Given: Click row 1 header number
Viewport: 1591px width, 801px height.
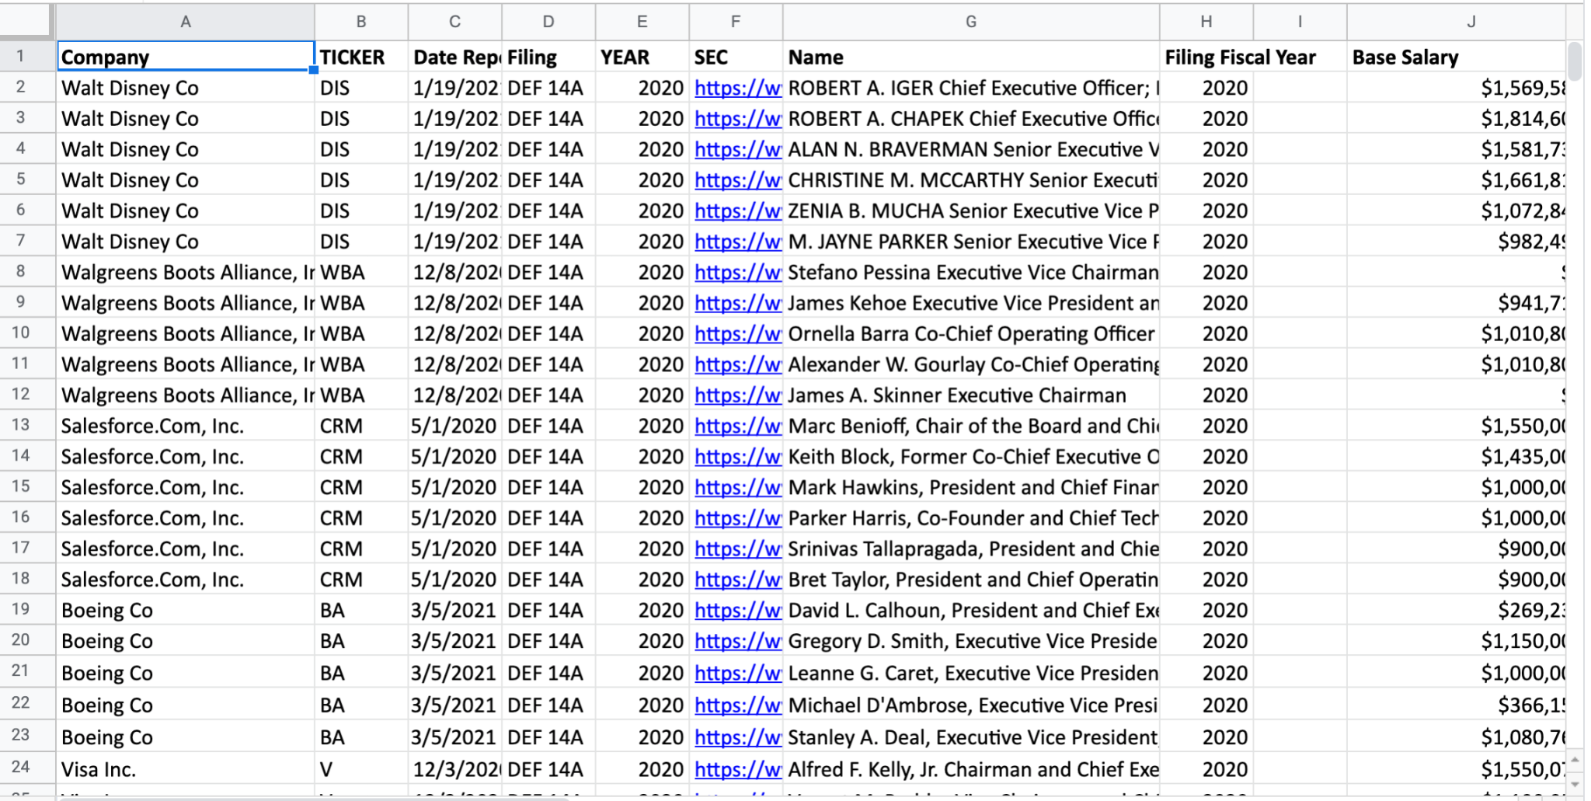Looking at the screenshot, I should 21,56.
